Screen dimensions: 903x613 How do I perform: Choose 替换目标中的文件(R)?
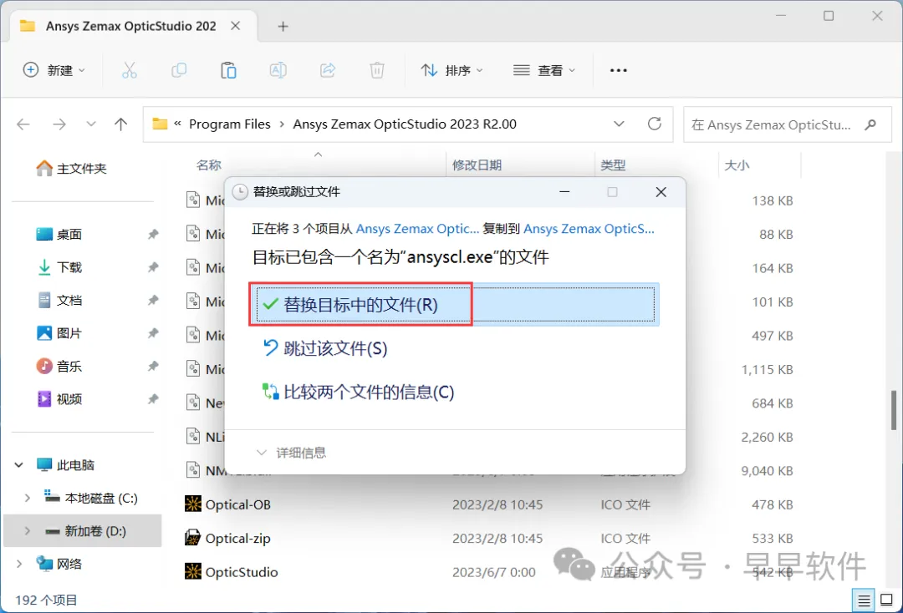point(455,304)
